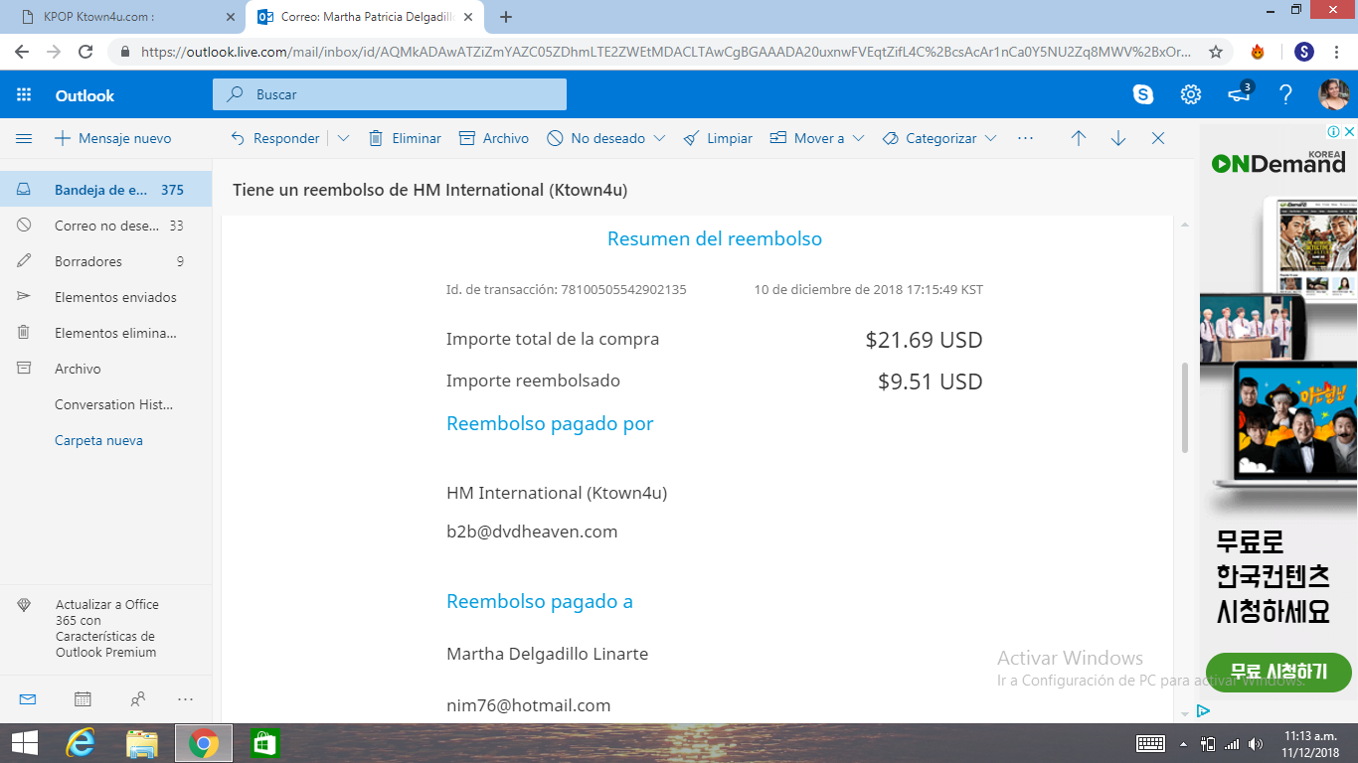Open Google Chrome from the taskbar
Viewport: 1358px width, 763px height.
tap(204, 742)
